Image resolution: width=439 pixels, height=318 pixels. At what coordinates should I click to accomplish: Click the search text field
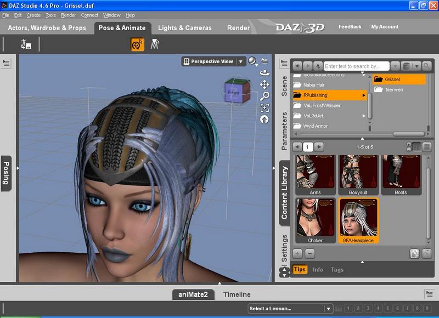(356, 66)
